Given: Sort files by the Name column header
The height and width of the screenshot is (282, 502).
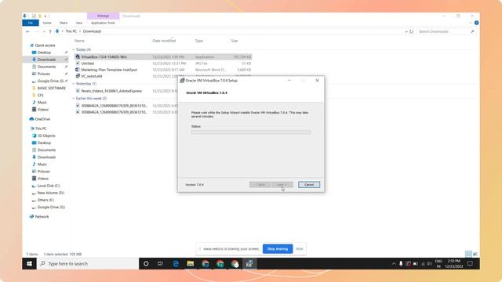Looking at the screenshot, I should (x=80, y=41).
